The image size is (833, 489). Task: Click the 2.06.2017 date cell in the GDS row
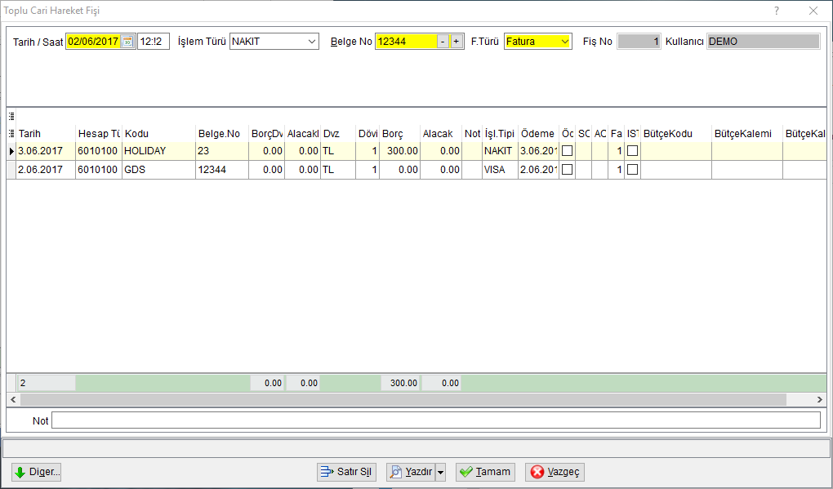[46, 169]
